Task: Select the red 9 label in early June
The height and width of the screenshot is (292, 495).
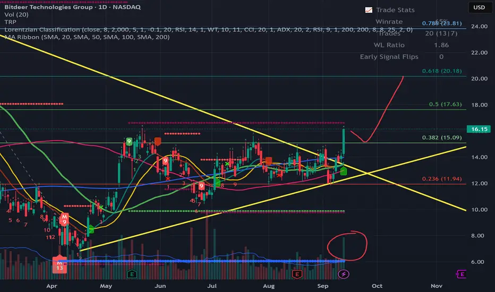Action: [x=165, y=161]
